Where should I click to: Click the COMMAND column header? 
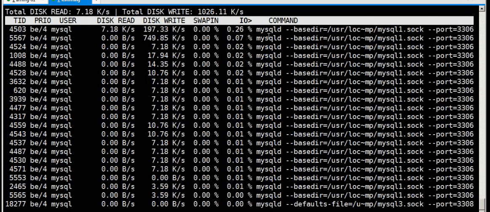[283, 21]
